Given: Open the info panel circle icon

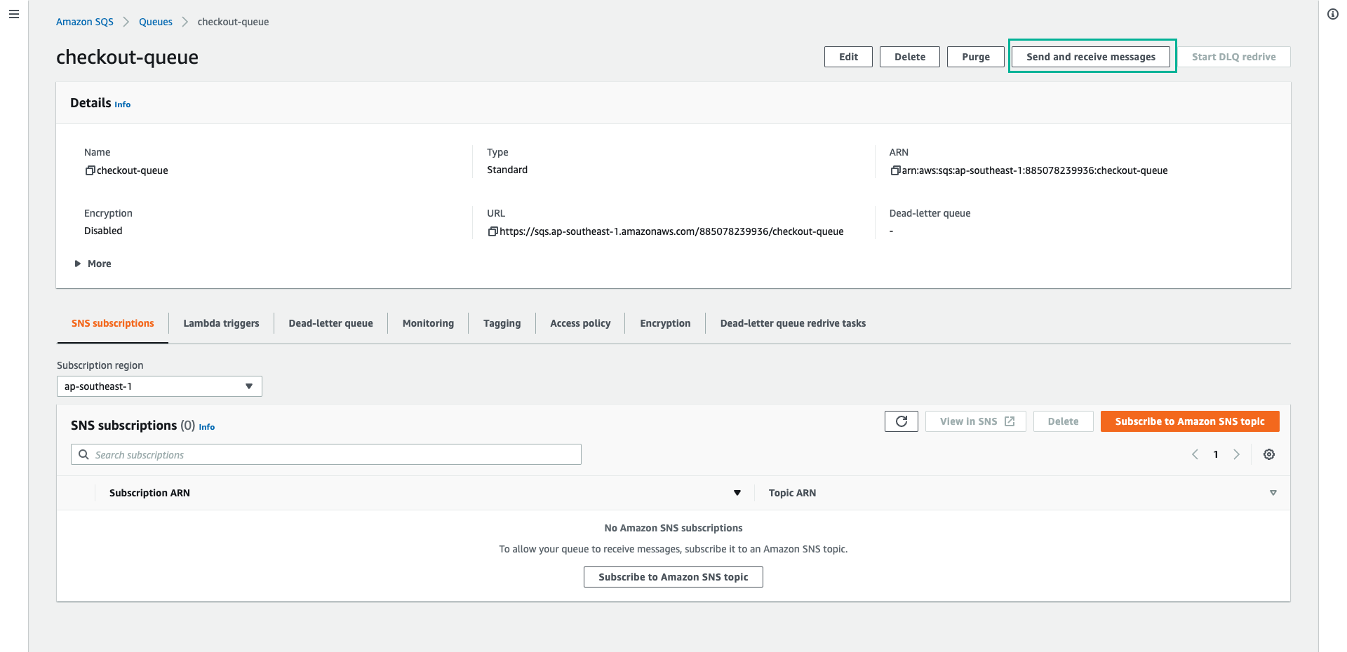Looking at the screenshot, I should pos(1333,14).
